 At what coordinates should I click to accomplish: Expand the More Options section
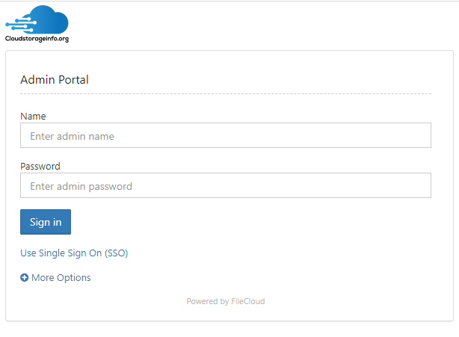(55, 277)
